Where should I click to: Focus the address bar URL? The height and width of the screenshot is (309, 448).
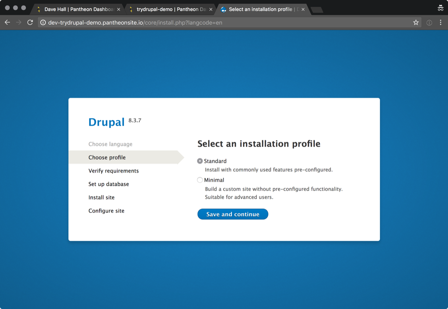tap(230, 22)
